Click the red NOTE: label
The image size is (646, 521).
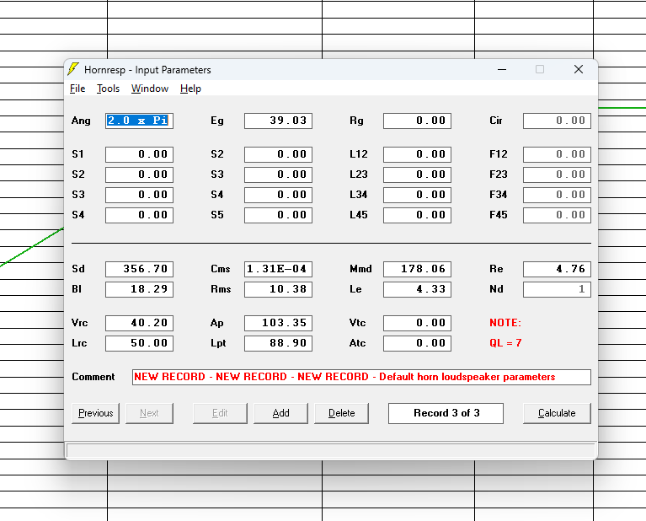tap(505, 323)
